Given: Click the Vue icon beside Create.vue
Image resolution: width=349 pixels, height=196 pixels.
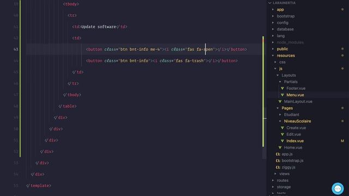Looking at the screenshot, I should click(x=282, y=128).
